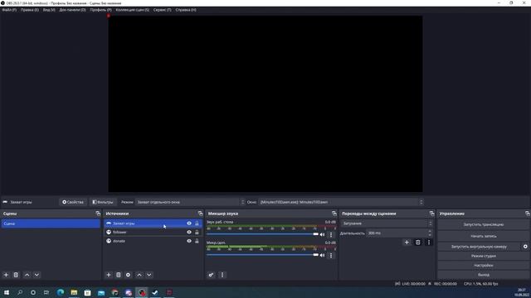Undock the Сцены panel icon
Viewport: 531px width, 298px height.
98,214
